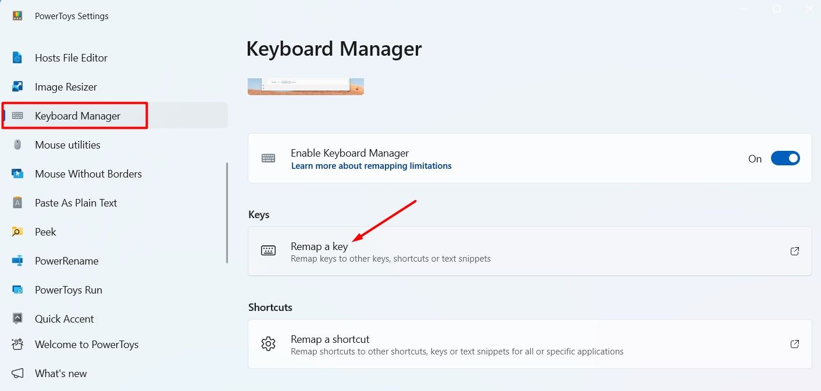This screenshot has height=391, width=821.
Task: Open the Remap a shortcut external-link icon
Action: [x=794, y=344]
